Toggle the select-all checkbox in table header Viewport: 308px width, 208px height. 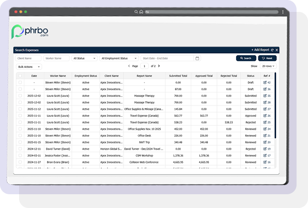click(x=20, y=76)
